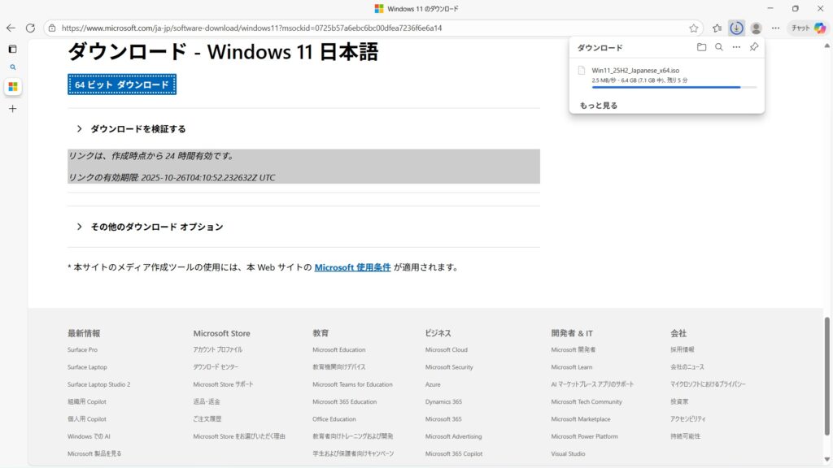The height and width of the screenshot is (468, 833).
Task: Expand the ダウンロードを検証する section
Action: 137,129
